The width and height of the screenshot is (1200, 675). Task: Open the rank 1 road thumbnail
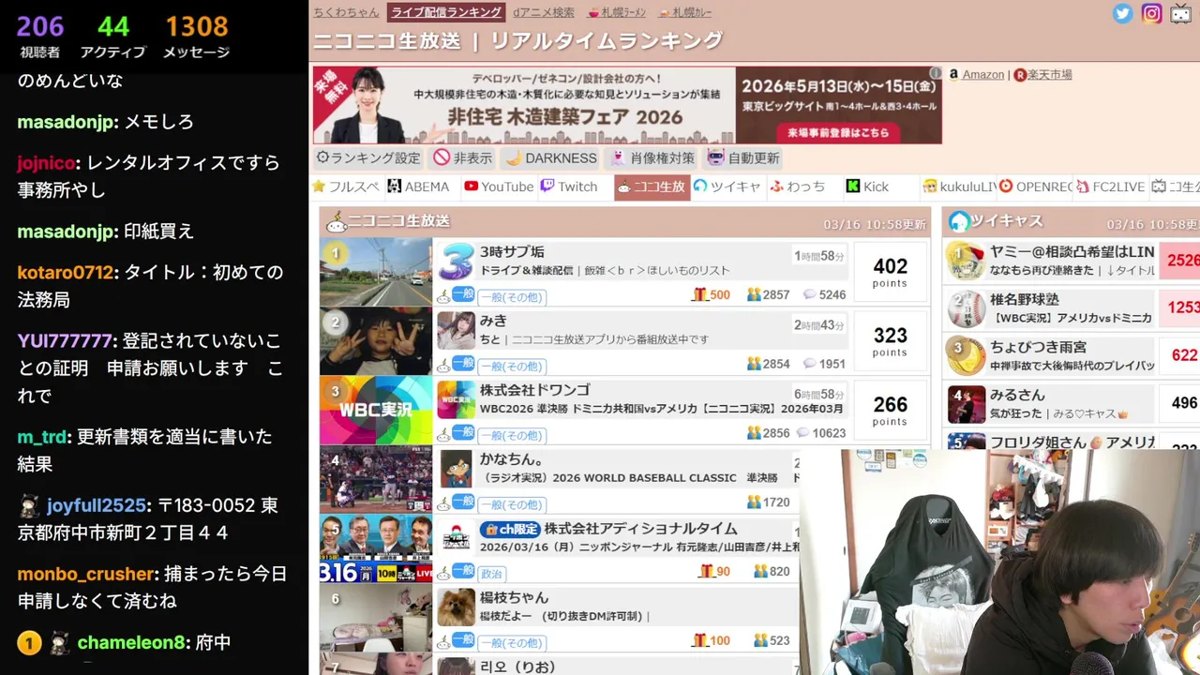click(x=376, y=272)
